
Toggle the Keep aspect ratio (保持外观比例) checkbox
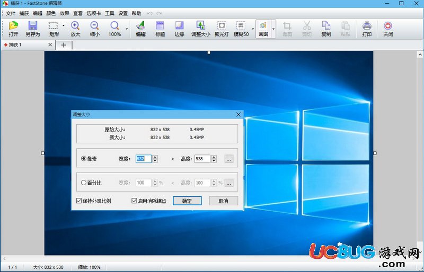coord(79,201)
